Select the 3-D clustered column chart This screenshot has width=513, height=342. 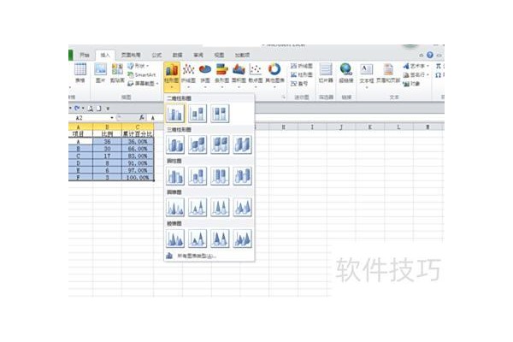click(x=175, y=144)
